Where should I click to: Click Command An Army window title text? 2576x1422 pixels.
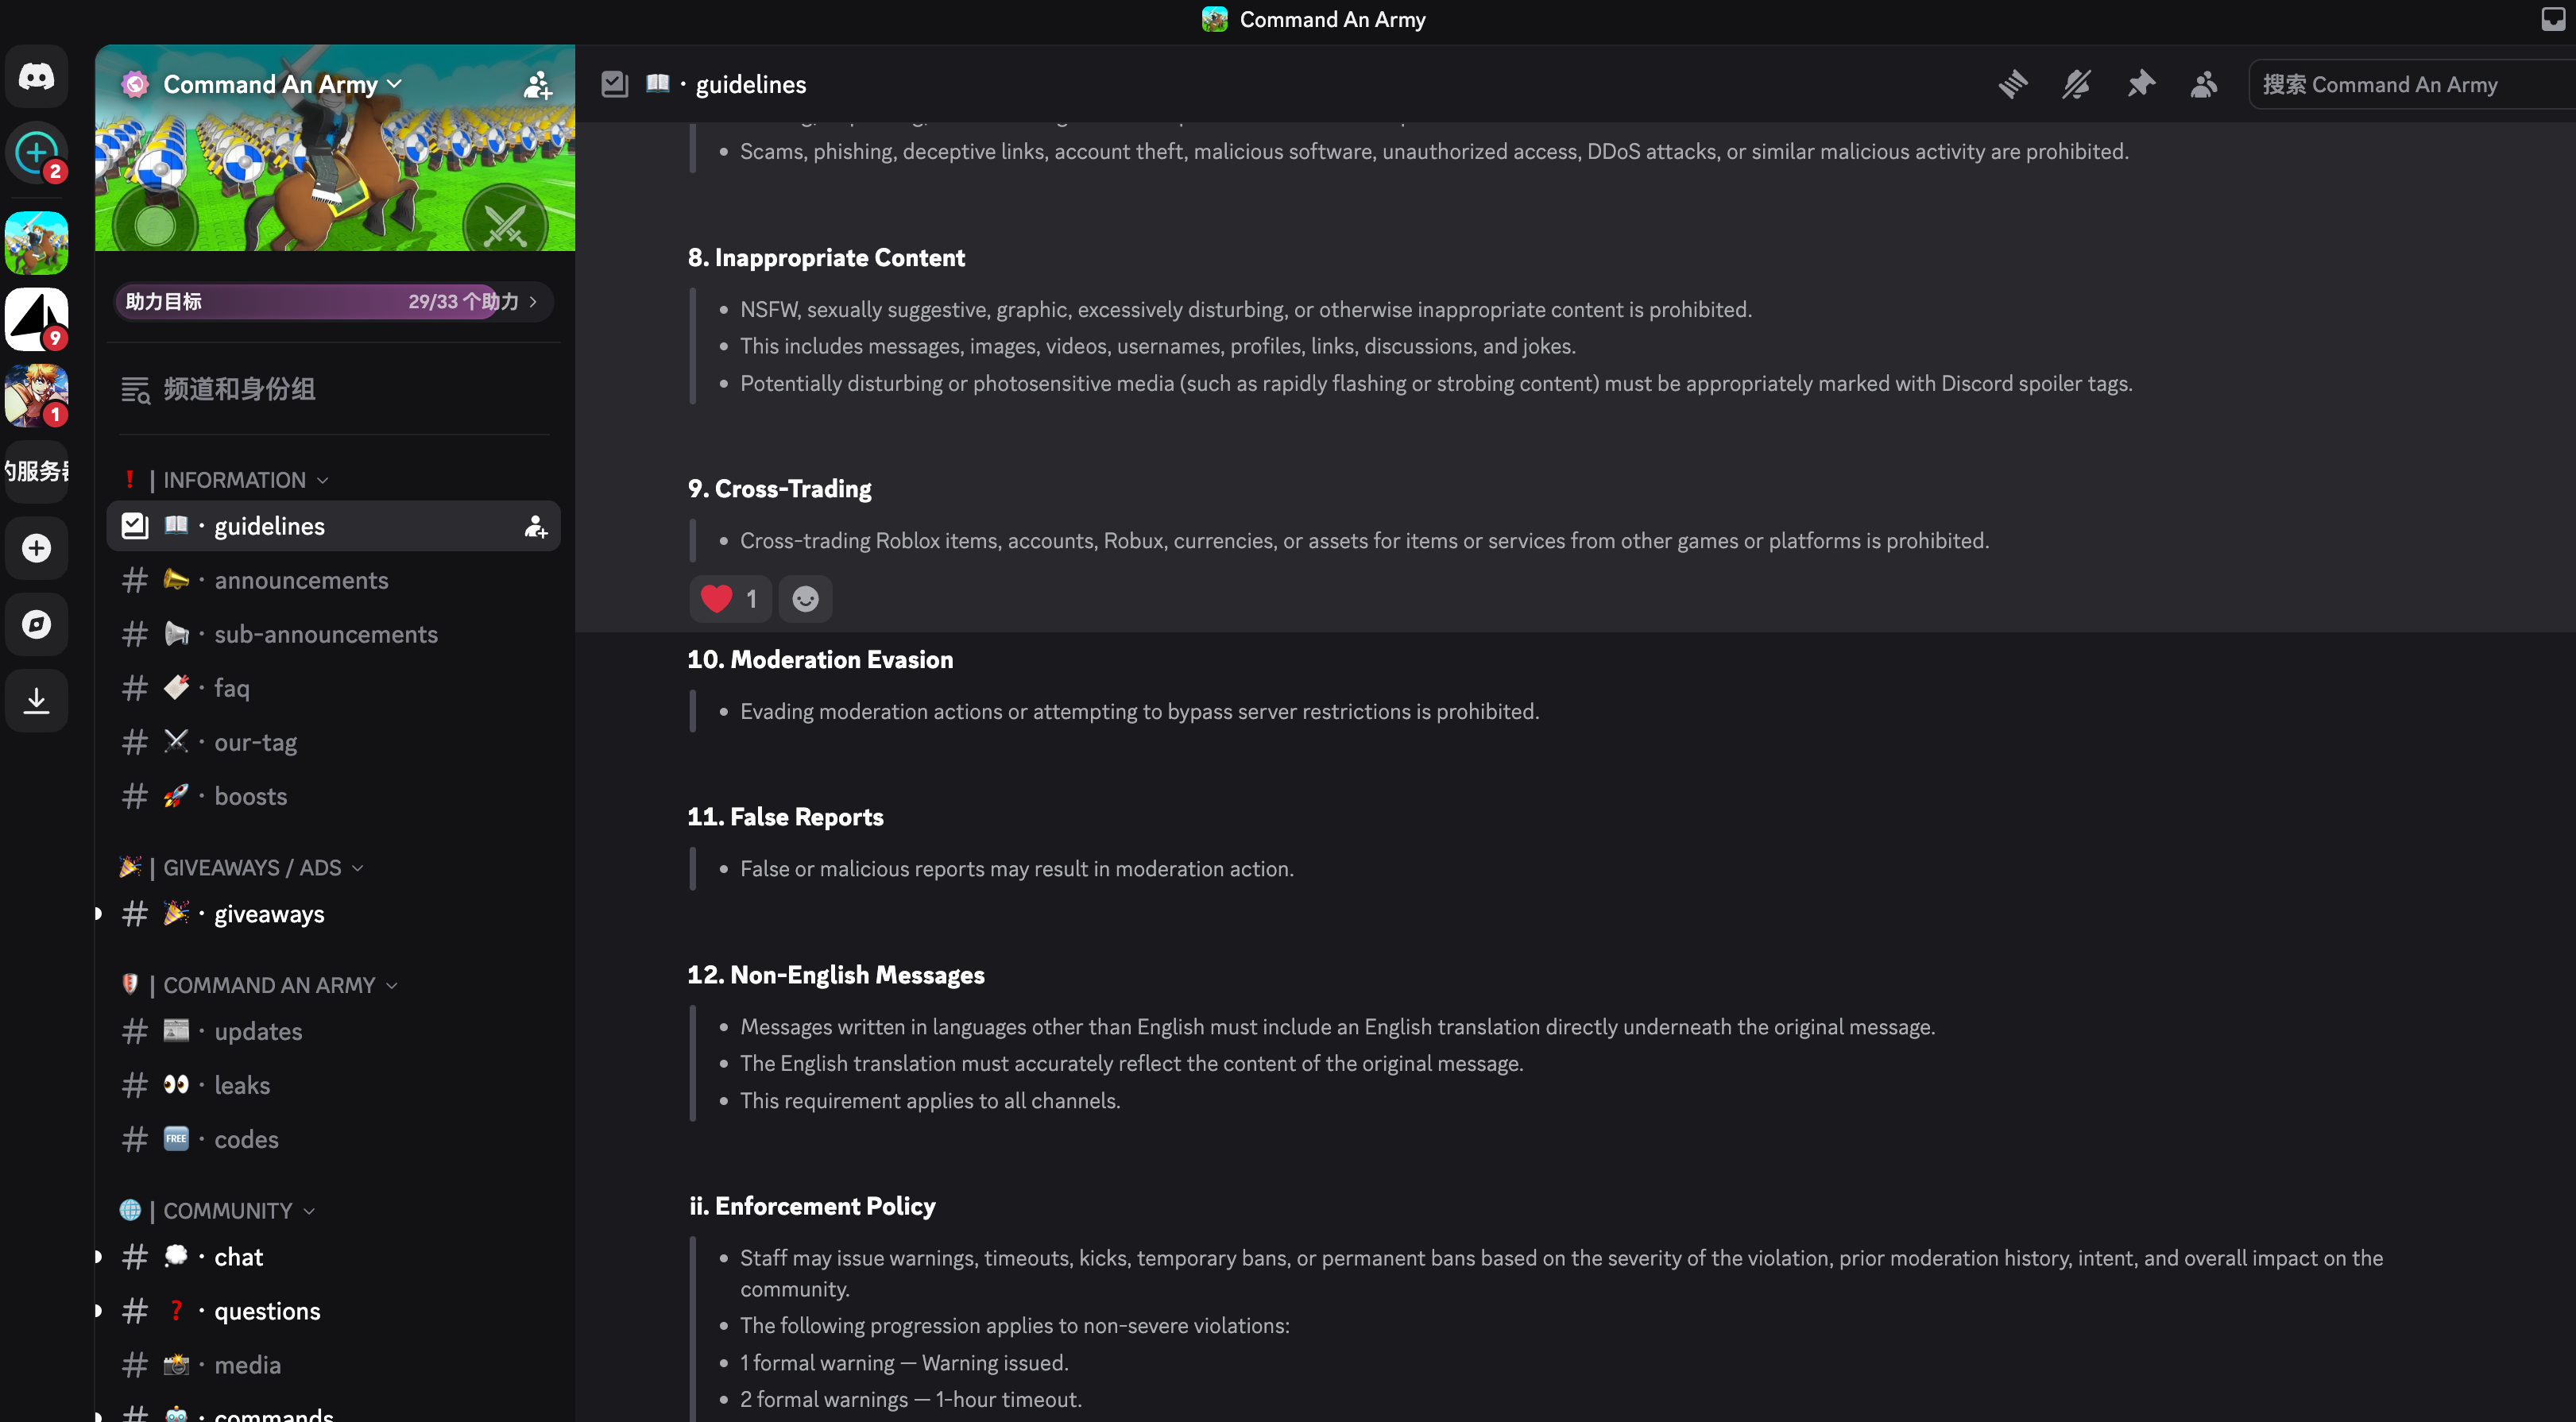[1332, 19]
